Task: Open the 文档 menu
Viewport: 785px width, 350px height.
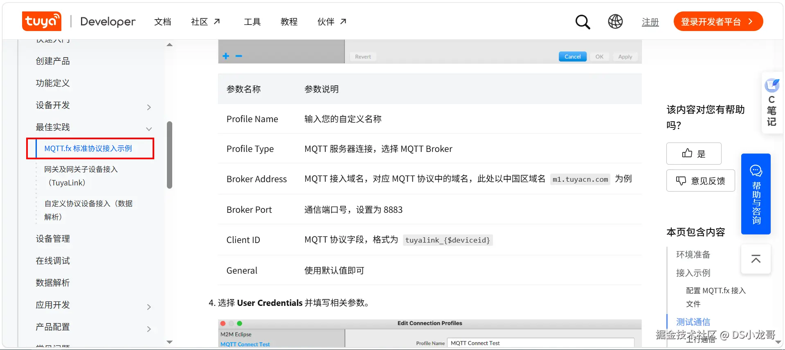Action: click(x=162, y=22)
